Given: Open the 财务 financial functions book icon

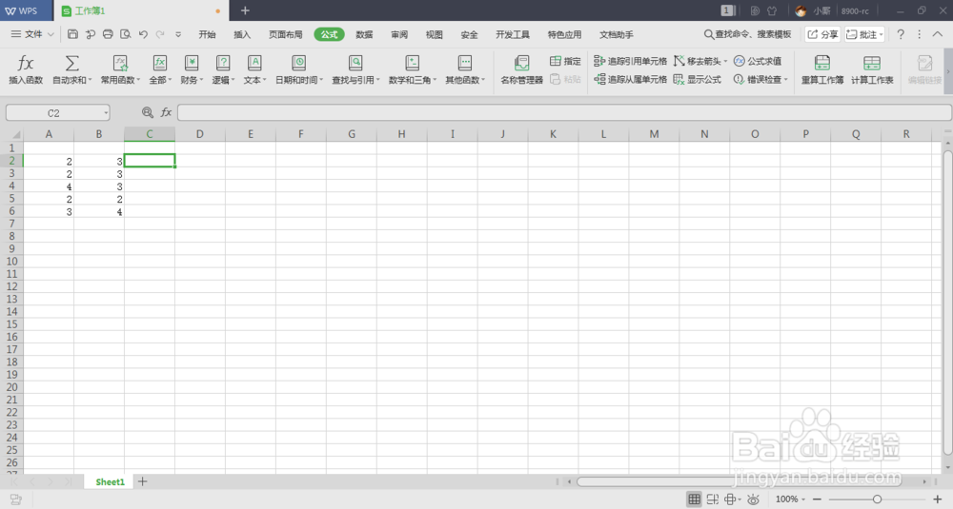Looking at the screenshot, I should (192, 63).
